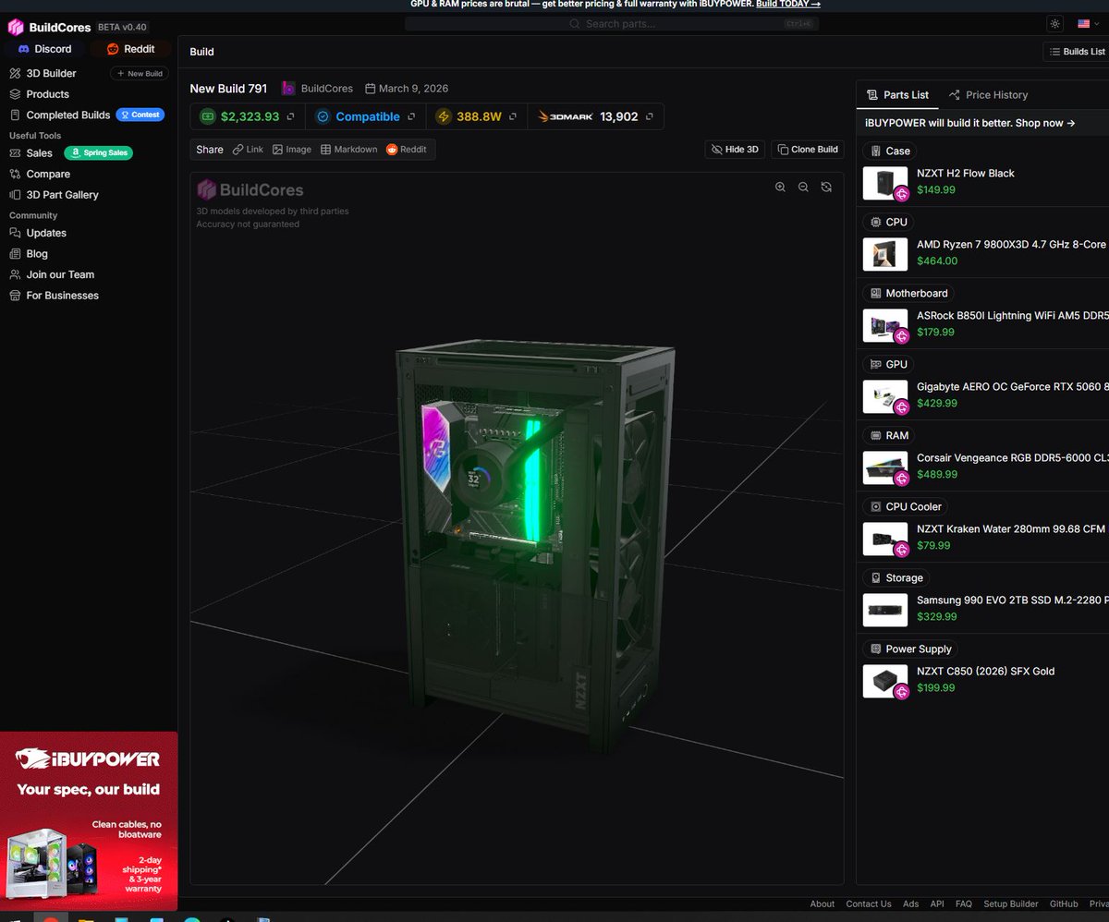Click the iBUYPOWER sidebar advertisement
Screen dimensions: 1109x922
89,821
